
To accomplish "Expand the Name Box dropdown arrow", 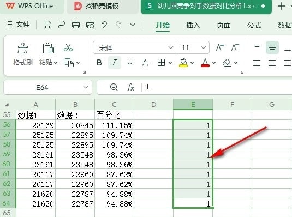I will tap(86, 87).
